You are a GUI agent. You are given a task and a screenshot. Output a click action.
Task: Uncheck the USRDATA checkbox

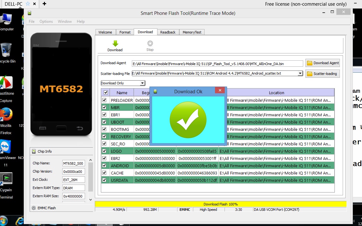pyautogui.click(x=104, y=180)
